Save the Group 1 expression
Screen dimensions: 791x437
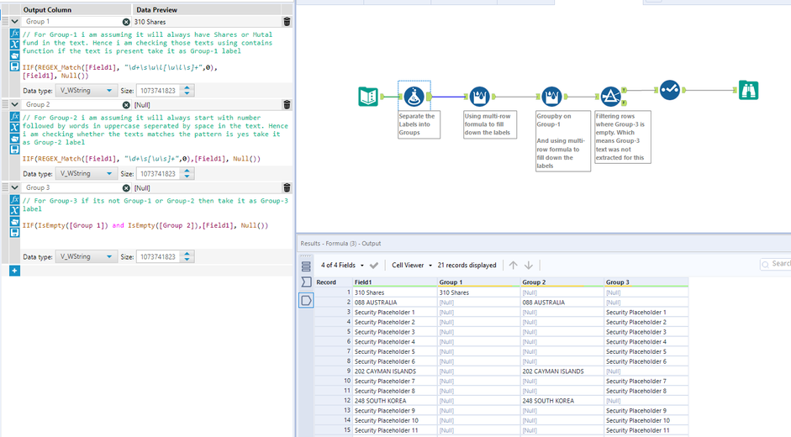14,66
